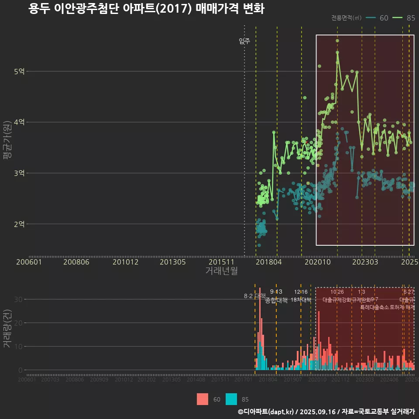Click the '거래량(건)' y-axis title
419x419 pixels.
click(x=7, y=329)
